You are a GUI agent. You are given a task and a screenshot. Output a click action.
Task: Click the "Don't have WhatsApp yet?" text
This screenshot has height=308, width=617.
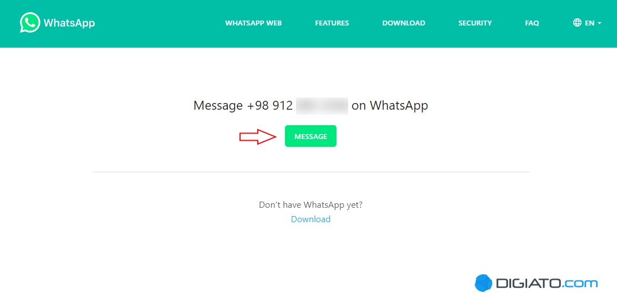click(310, 205)
